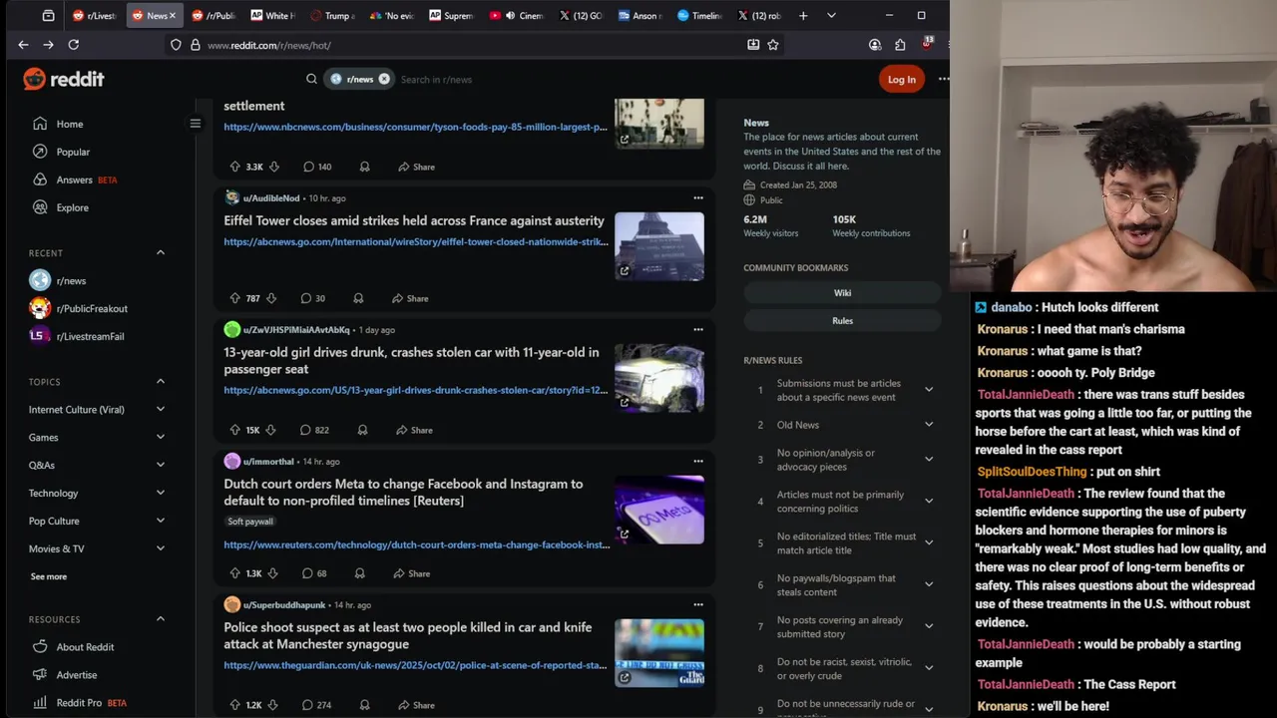This screenshot has width=1277, height=718.
Task: Switch to the Cinem browser tab
Action: pyautogui.click(x=516, y=15)
